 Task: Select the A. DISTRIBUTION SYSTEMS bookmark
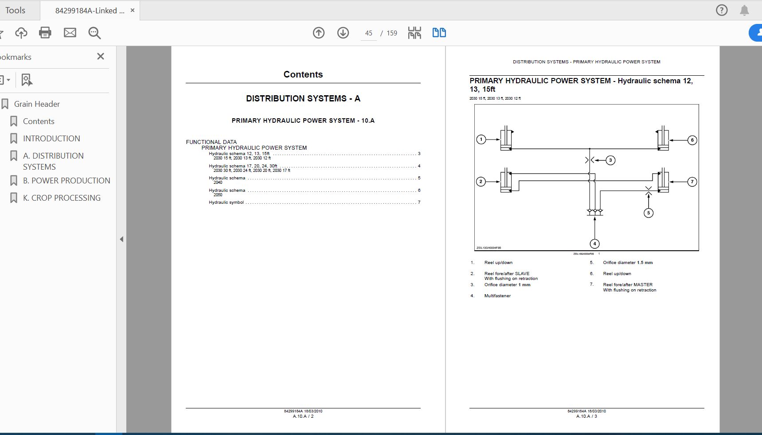[53, 161]
